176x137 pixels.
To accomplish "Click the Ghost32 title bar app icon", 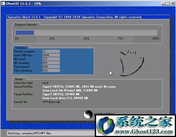I will pos(3,4).
